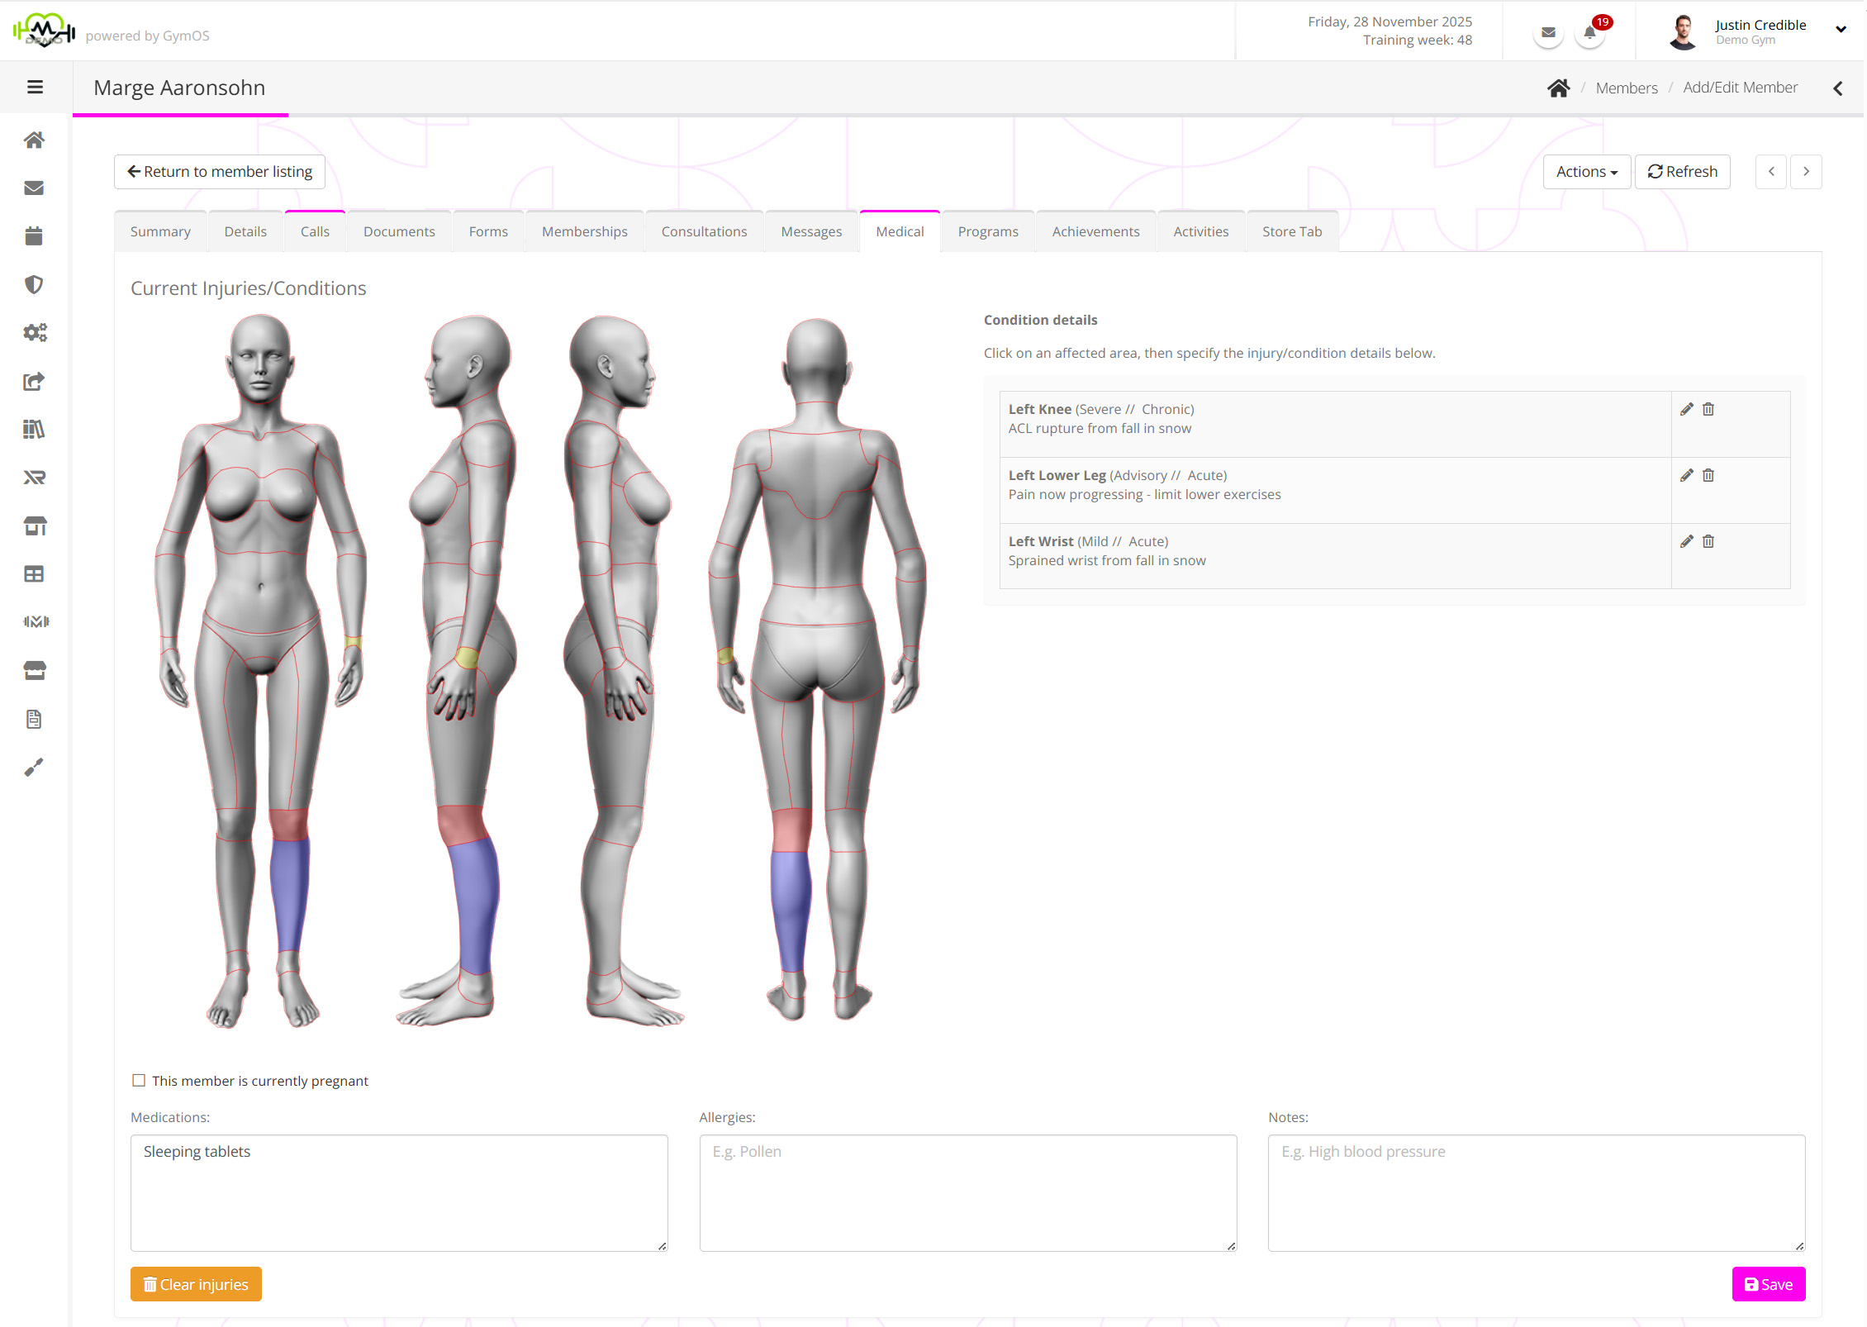Select the blue left lower leg region
This screenshot has width=1867, height=1327.
coord(289,892)
